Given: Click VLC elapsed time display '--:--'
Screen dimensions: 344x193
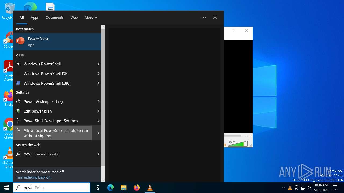Looking at the screenshot, I should tap(248, 136).
